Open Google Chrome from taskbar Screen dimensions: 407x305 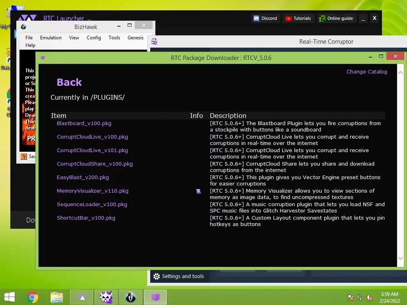32,297
